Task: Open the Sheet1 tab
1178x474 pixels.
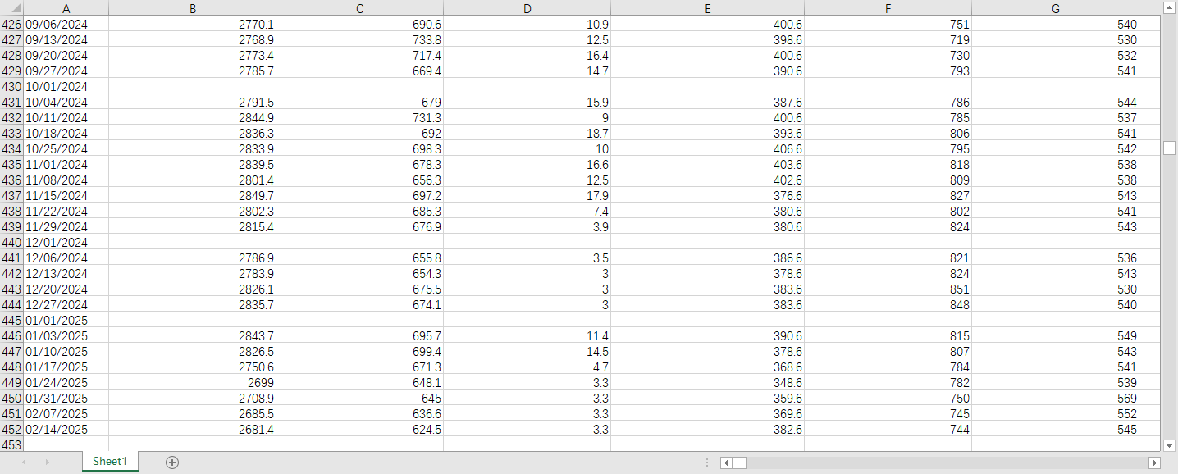Action: (110, 462)
